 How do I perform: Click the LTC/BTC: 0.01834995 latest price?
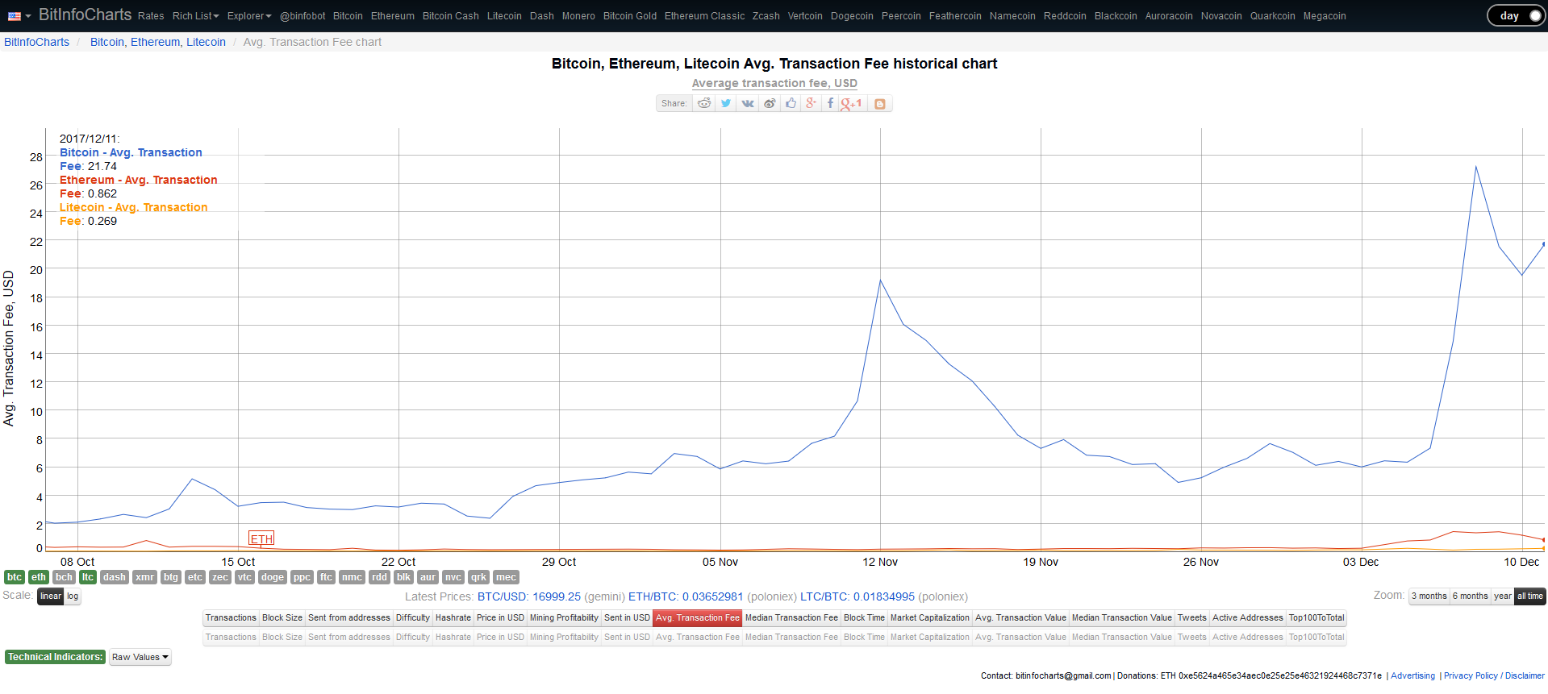(857, 596)
